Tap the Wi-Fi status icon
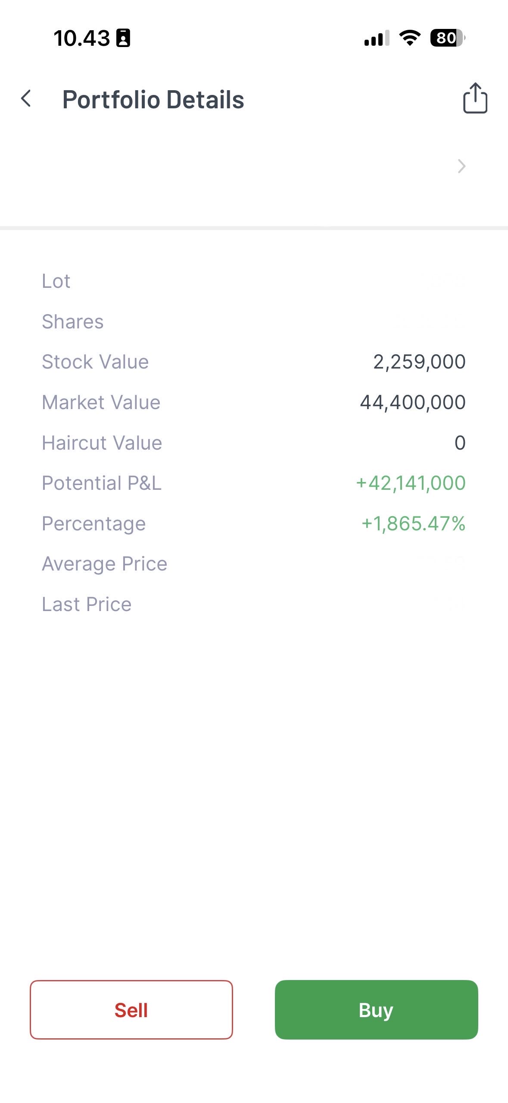The image size is (508, 1103). tap(410, 38)
